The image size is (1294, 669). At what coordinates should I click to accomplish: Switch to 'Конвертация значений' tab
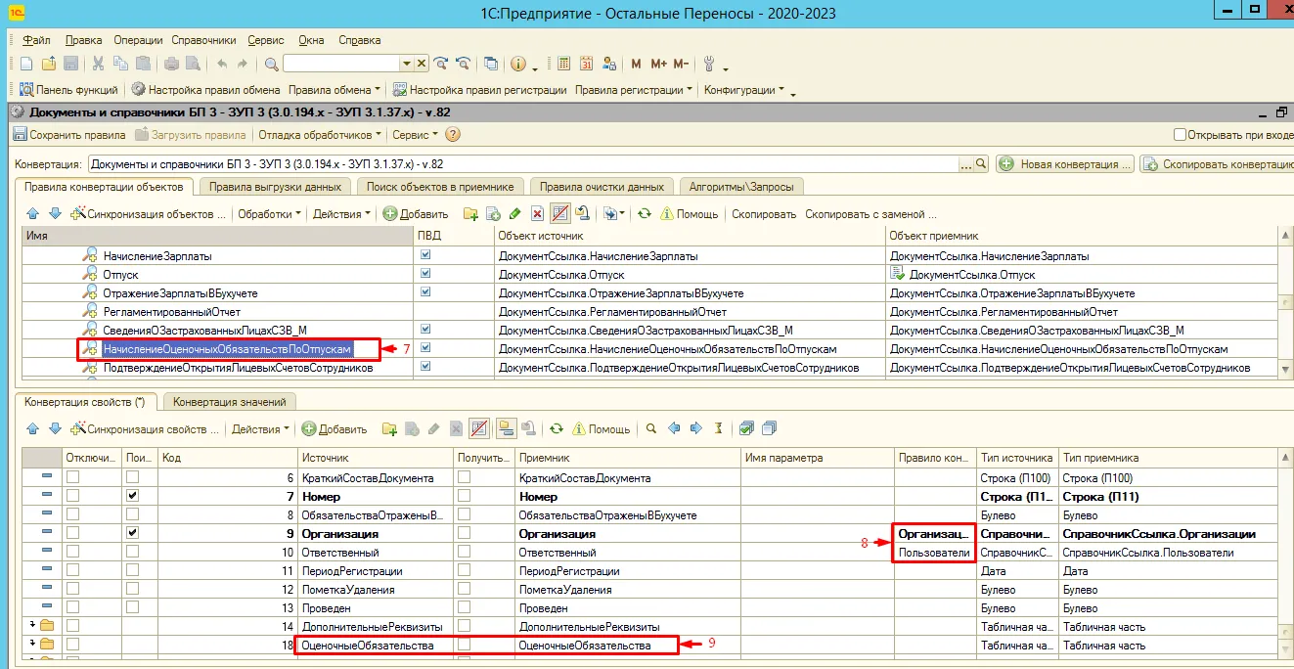tap(229, 401)
